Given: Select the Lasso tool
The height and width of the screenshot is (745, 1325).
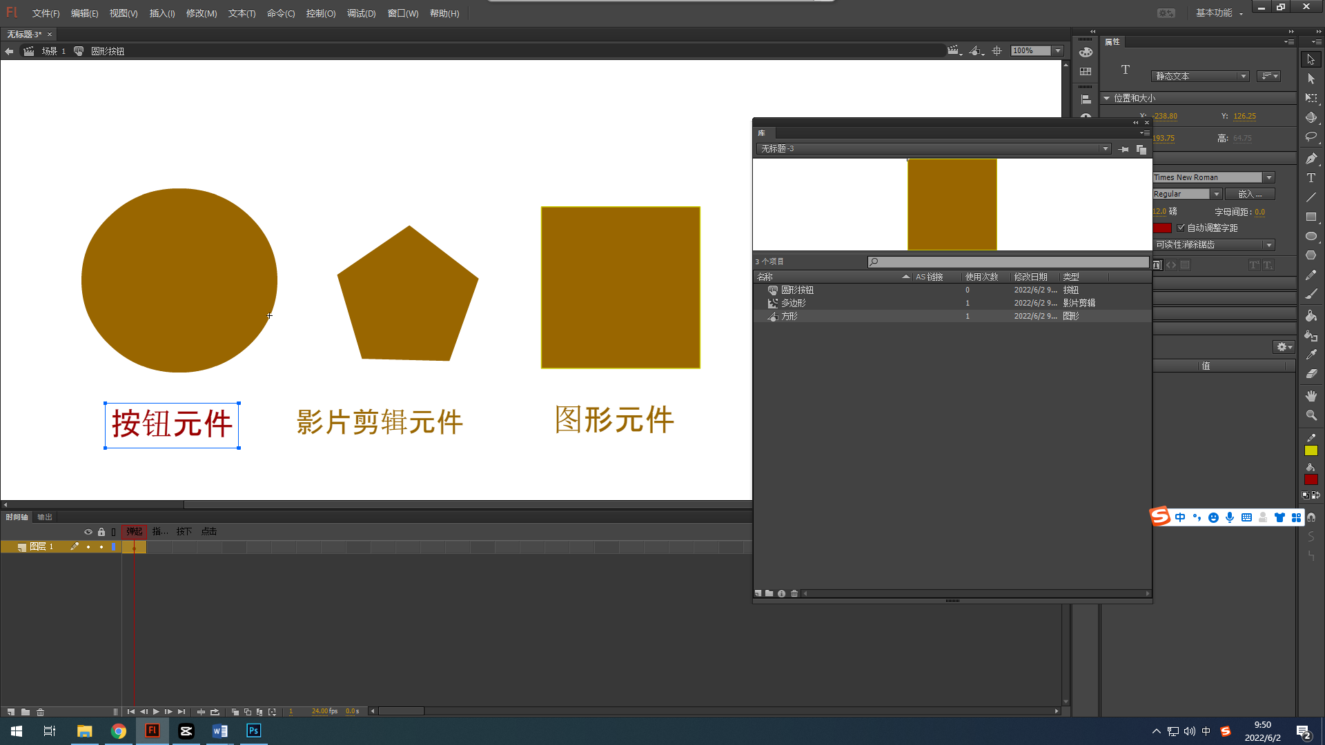Looking at the screenshot, I should tap(1311, 137).
